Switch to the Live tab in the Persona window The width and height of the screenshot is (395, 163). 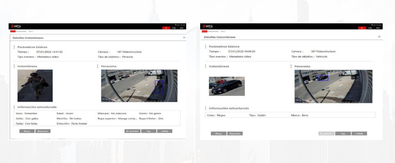[166, 28]
